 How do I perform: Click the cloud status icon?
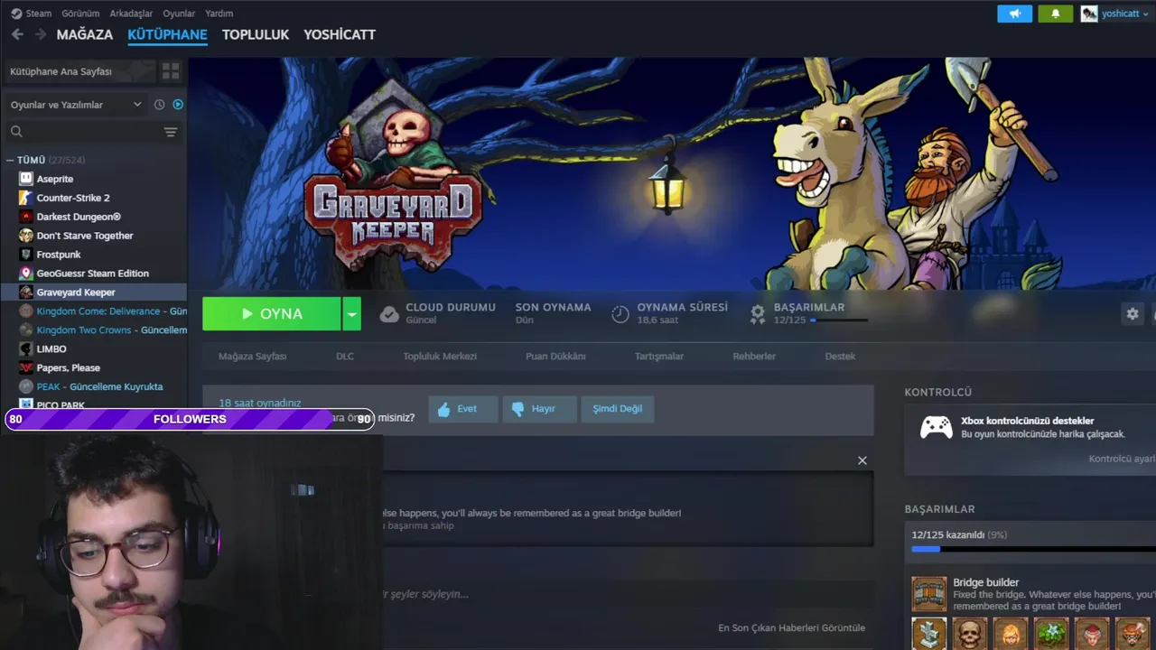tap(389, 314)
